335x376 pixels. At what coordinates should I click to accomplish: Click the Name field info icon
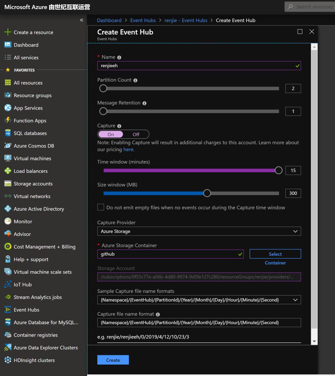(119, 57)
